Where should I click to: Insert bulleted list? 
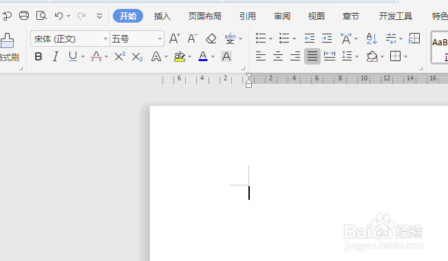pos(261,38)
